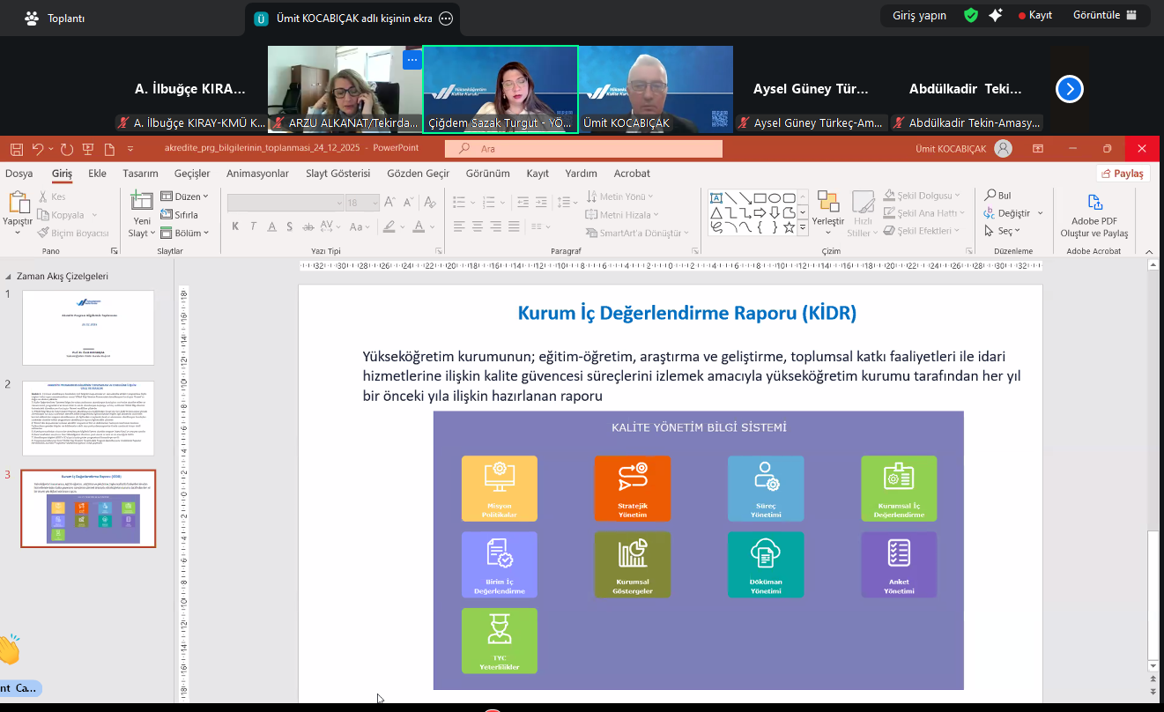
Task: Expand the shapes gallery more arrow
Action: pyautogui.click(x=802, y=227)
